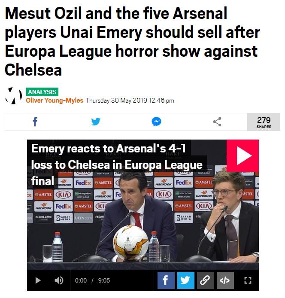This screenshot has width=285, height=298.
Task: Click the 279 shares counter
Action: (x=264, y=122)
